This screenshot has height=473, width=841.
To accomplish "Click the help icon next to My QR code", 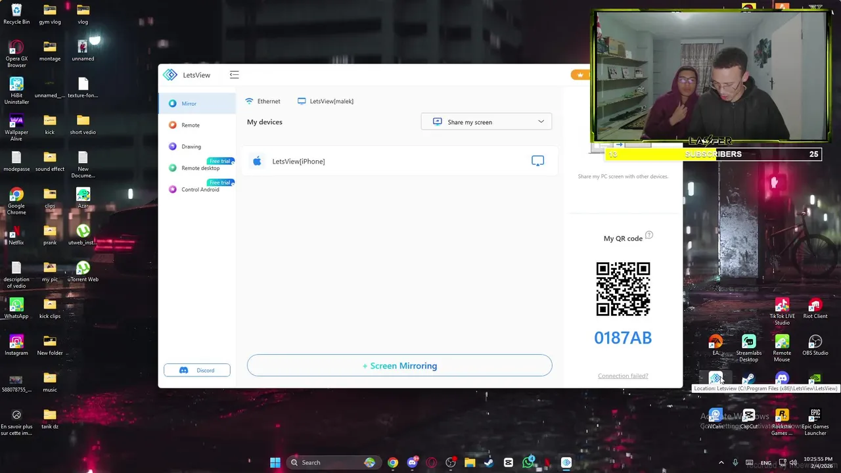I will 649,235.
